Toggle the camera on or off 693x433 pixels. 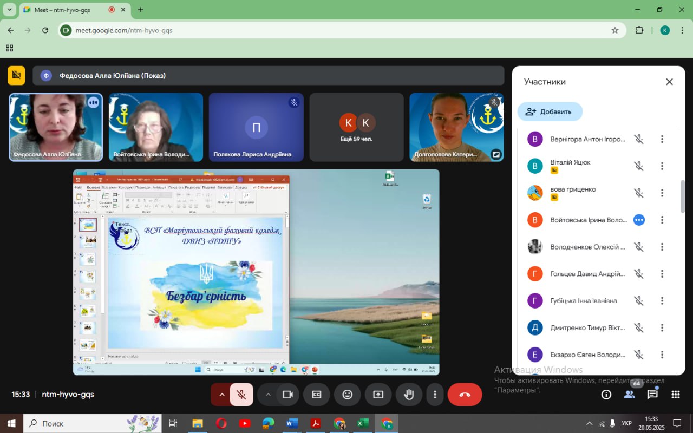click(288, 395)
